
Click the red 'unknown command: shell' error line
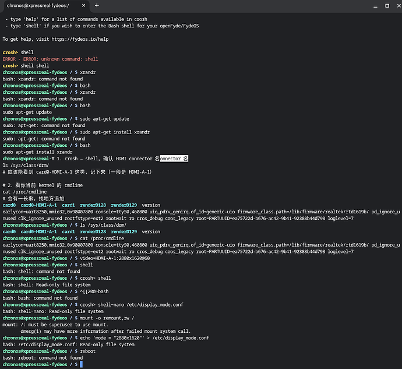click(x=50, y=59)
